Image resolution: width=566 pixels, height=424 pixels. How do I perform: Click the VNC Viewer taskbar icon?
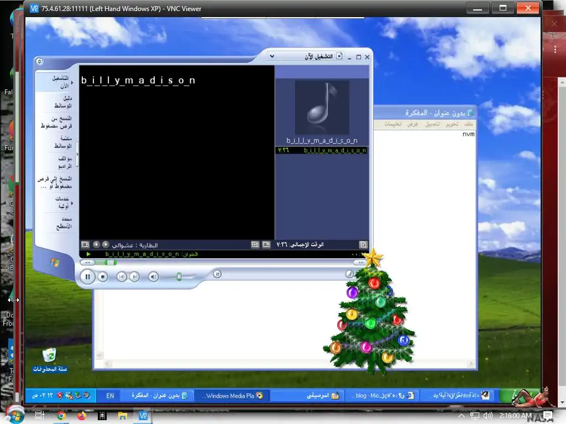coord(143,416)
